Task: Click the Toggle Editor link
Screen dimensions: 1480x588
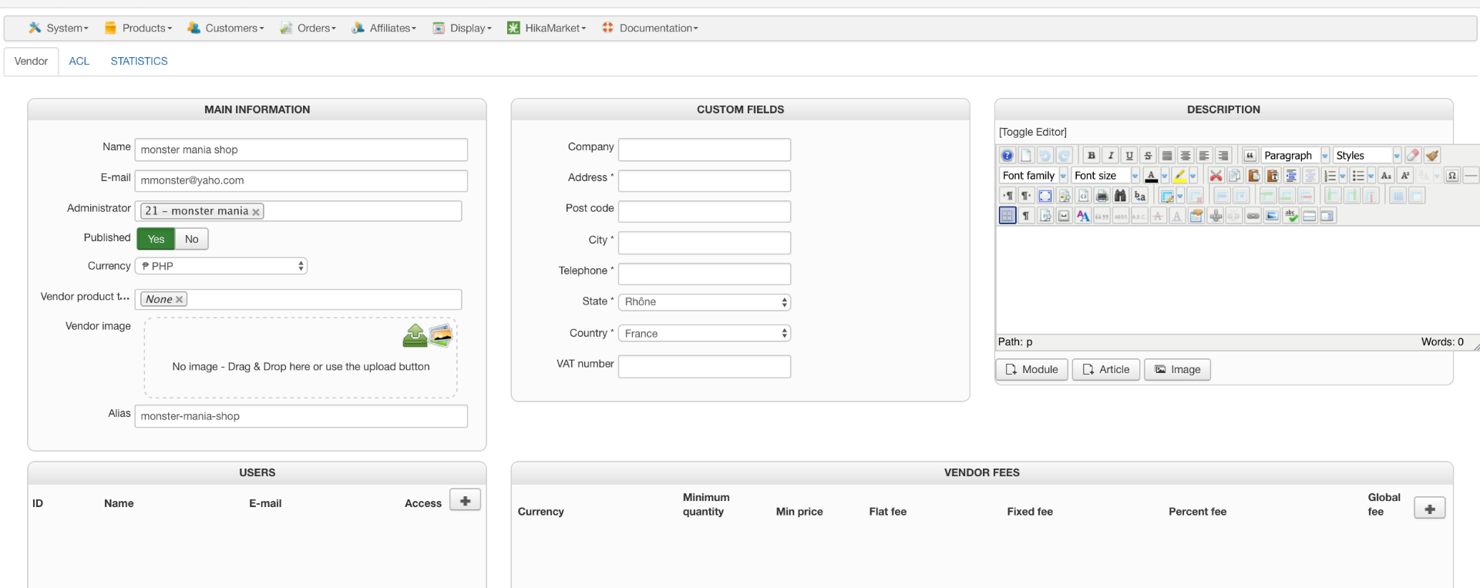Action: [1033, 132]
